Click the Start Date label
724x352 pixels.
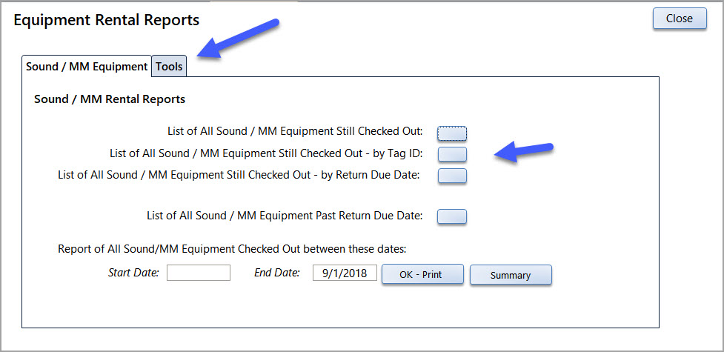pos(133,273)
